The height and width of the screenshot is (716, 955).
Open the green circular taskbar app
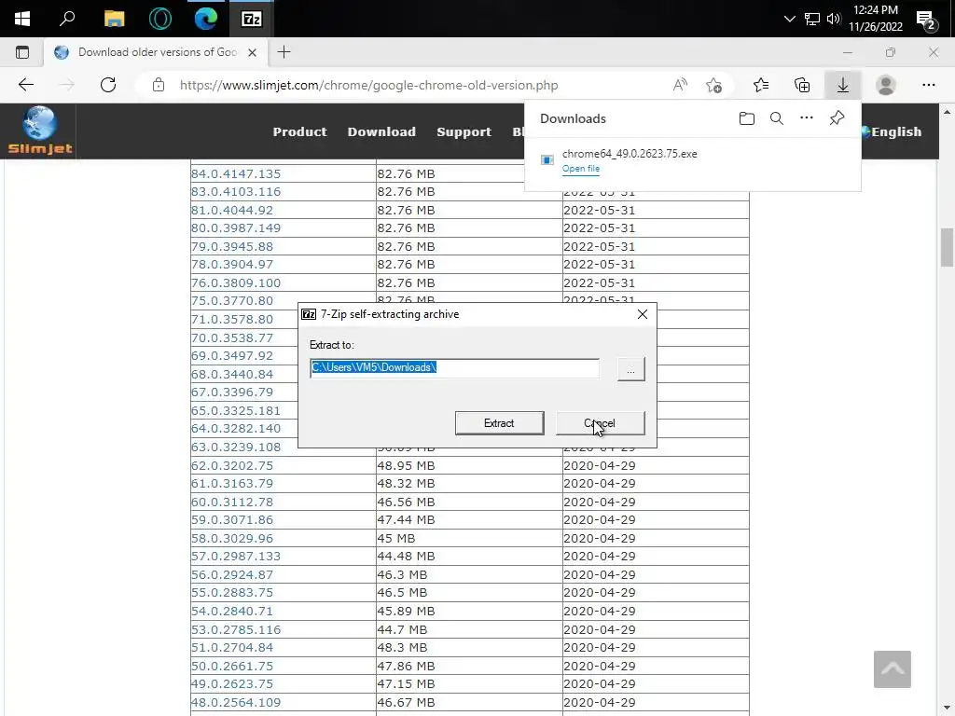pos(160,19)
